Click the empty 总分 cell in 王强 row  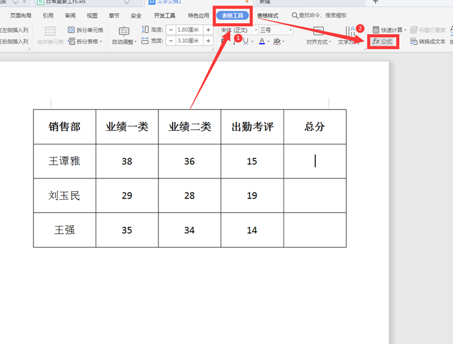(315, 230)
